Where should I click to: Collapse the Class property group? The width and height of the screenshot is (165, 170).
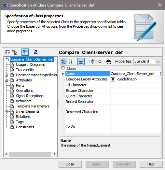(63, 68)
